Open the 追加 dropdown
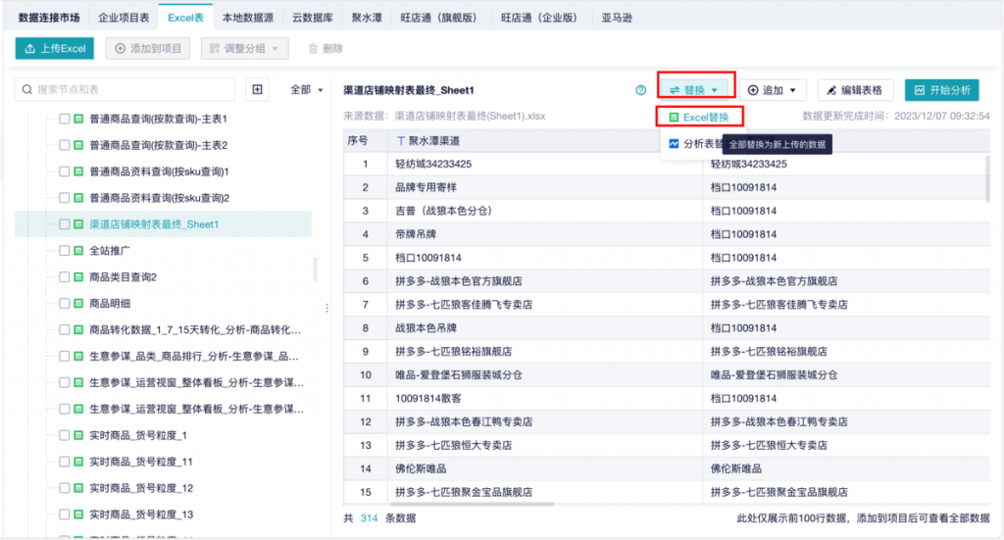The image size is (1004, 540). coord(772,90)
